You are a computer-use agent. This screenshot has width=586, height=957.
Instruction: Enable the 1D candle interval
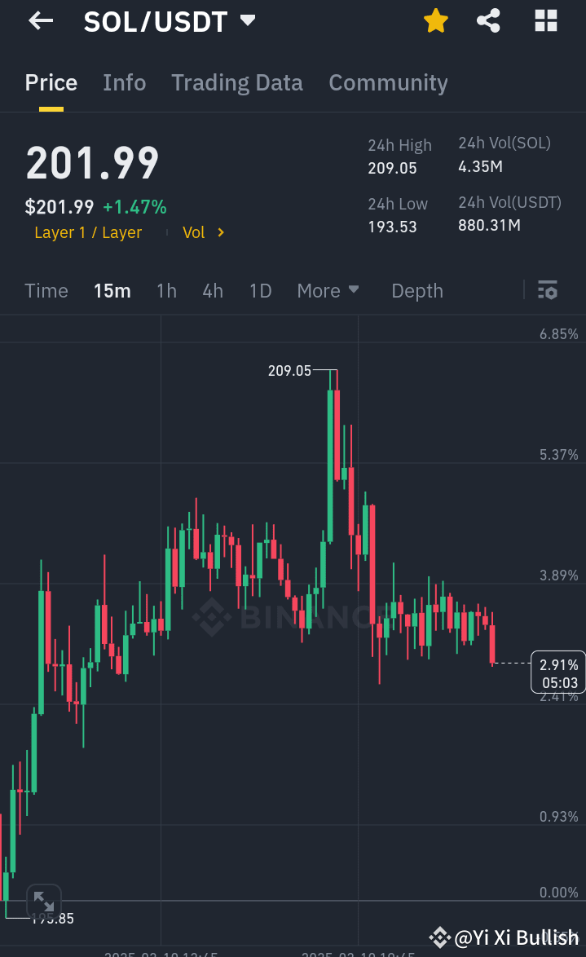pos(260,290)
